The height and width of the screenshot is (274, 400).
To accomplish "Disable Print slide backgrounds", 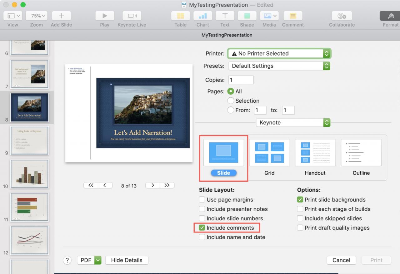I will point(300,200).
